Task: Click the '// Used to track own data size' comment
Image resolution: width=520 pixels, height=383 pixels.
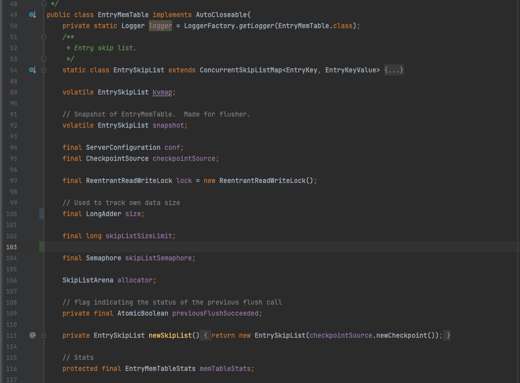Action: click(121, 203)
